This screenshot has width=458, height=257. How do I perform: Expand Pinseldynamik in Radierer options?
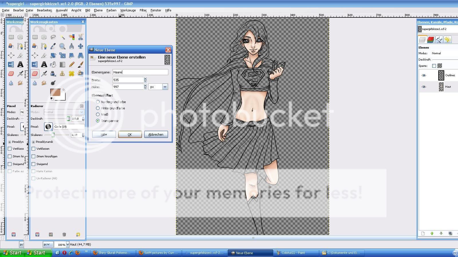click(x=33, y=142)
